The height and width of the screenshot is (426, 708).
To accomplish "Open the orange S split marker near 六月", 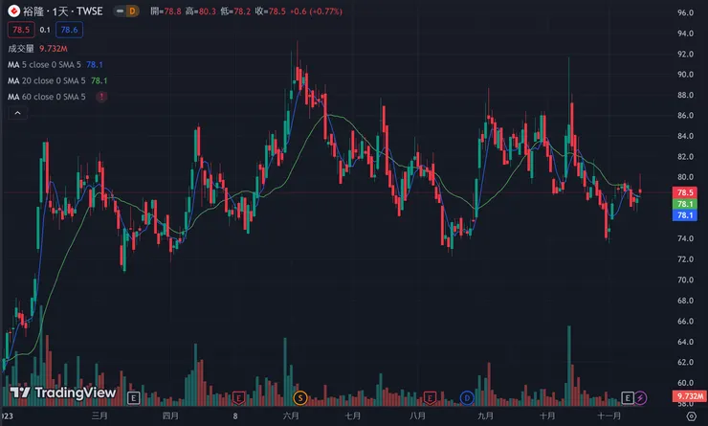I will click(x=299, y=398).
